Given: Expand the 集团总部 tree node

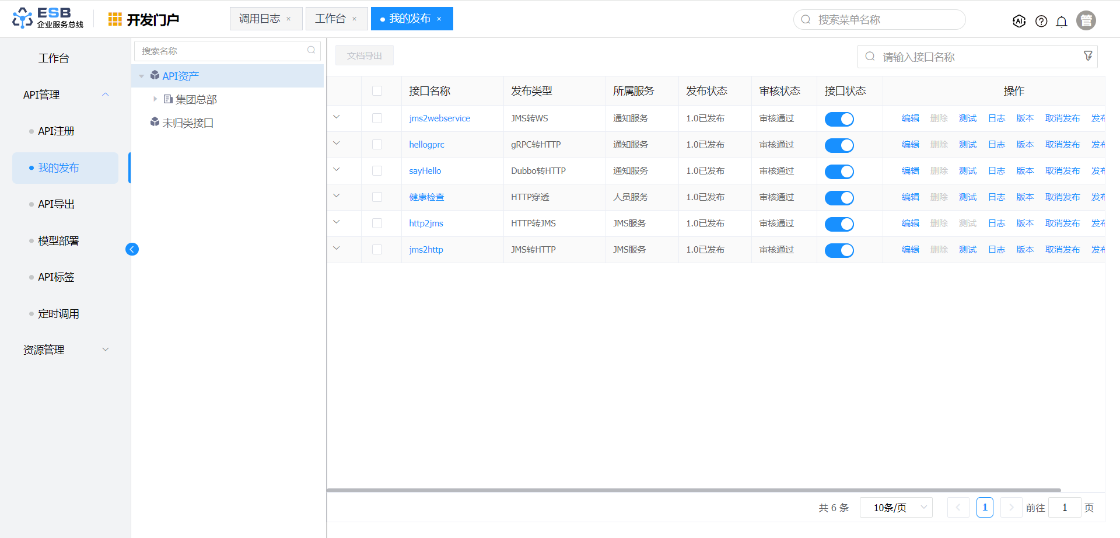Looking at the screenshot, I should [x=155, y=99].
